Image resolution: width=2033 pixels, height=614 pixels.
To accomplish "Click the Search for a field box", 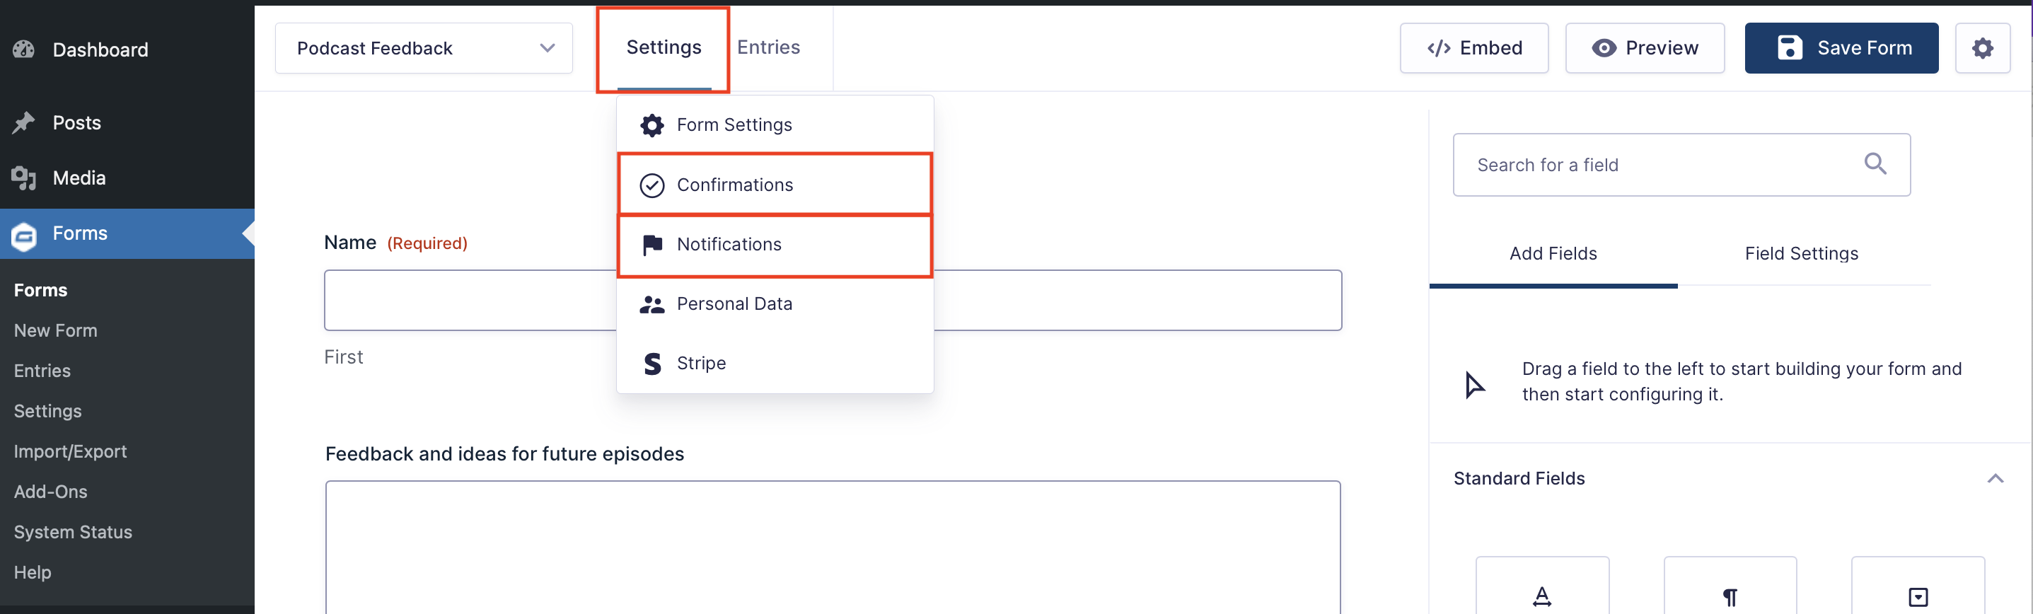I will [x=1681, y=165].
